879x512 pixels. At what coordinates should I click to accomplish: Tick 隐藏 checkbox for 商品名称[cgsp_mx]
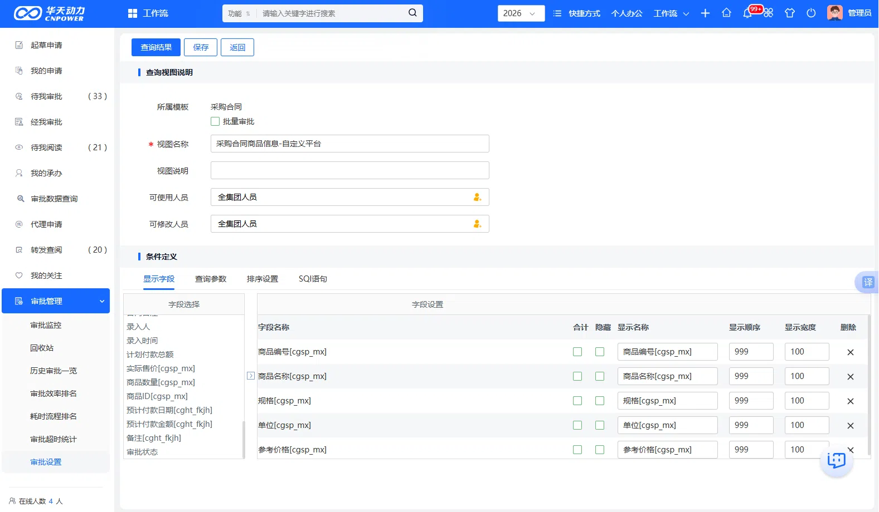[x=600, y=376]
